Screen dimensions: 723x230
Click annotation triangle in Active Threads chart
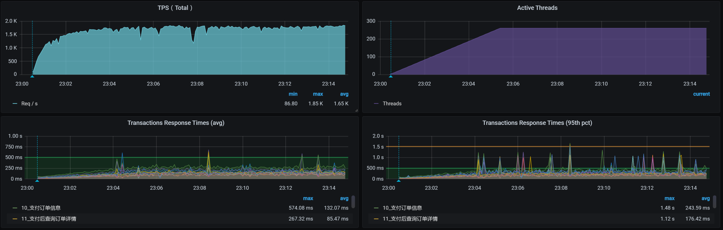pos(391,76)
